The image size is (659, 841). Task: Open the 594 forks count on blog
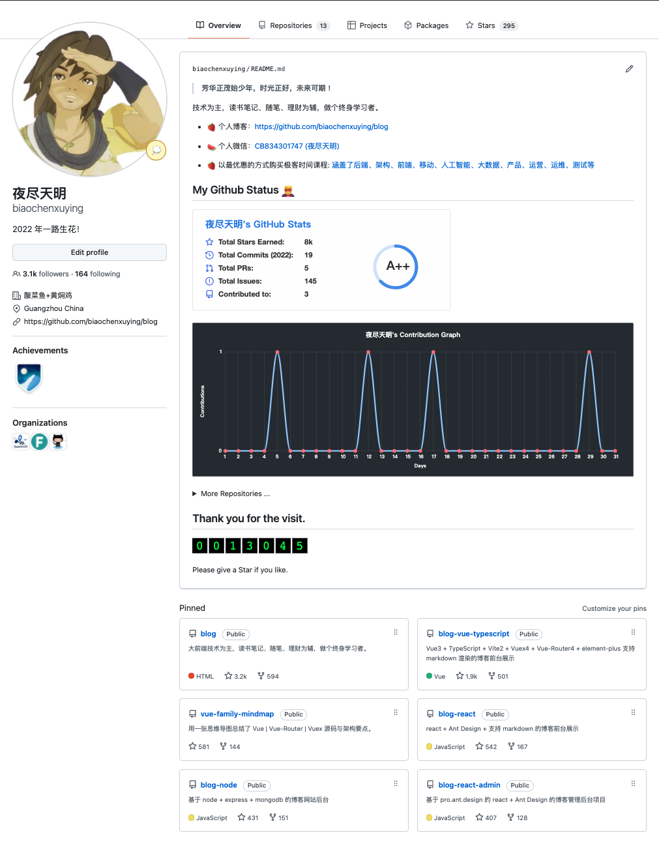tap(269, 676)
